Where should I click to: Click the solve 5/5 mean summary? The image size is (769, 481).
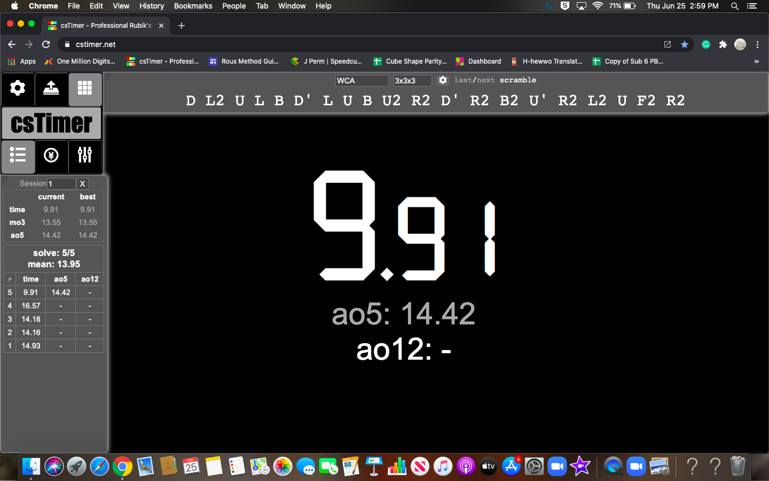point(54,259)
